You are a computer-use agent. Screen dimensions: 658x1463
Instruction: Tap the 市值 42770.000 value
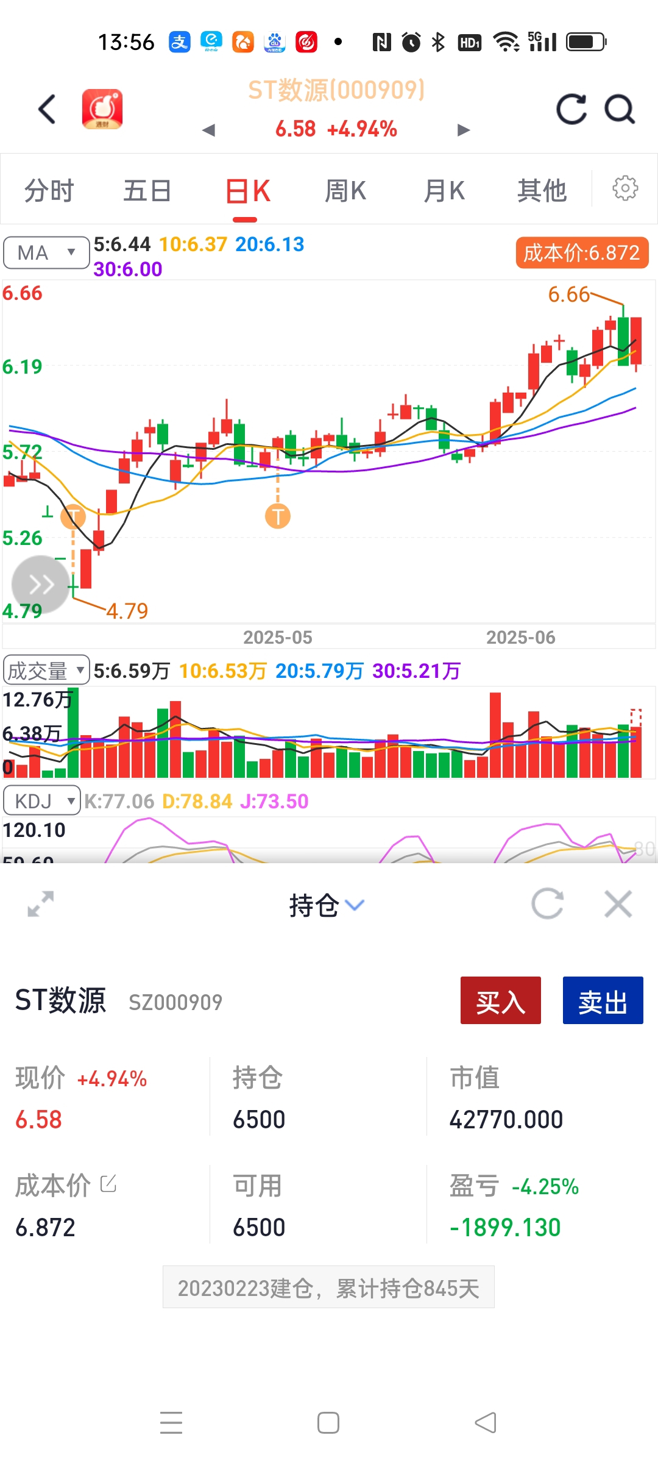506,1119
